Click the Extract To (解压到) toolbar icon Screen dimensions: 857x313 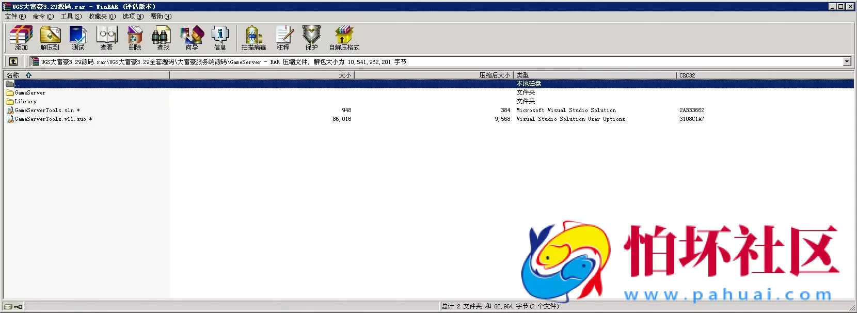tap(50, 38)
